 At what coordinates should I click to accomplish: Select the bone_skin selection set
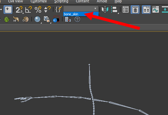81,14
